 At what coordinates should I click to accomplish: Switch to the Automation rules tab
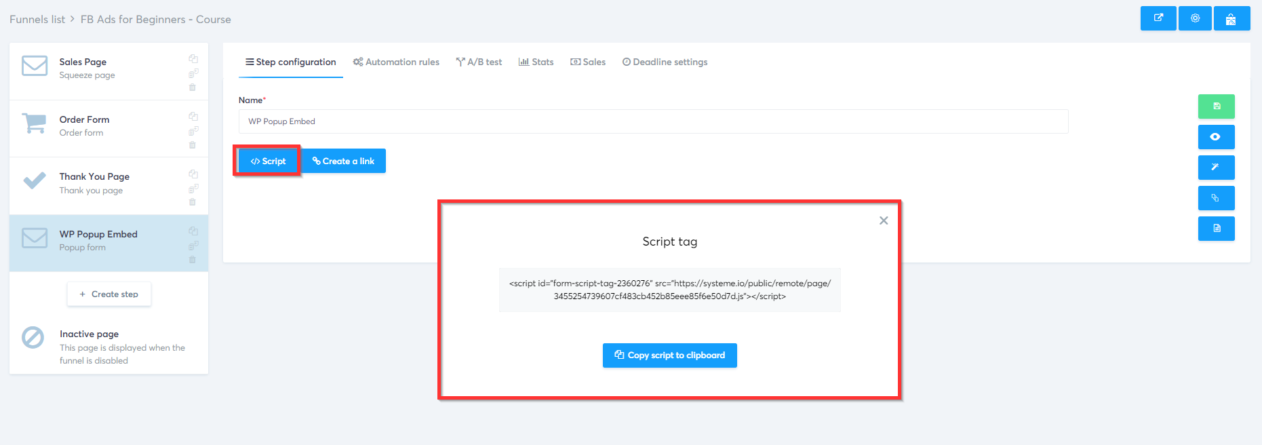(396, 62)
